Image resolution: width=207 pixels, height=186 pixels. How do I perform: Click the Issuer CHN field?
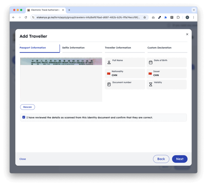(167, 73)
